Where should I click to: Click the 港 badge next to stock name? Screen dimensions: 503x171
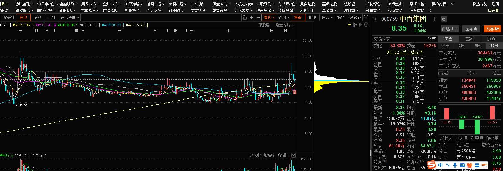coord(444,19)
